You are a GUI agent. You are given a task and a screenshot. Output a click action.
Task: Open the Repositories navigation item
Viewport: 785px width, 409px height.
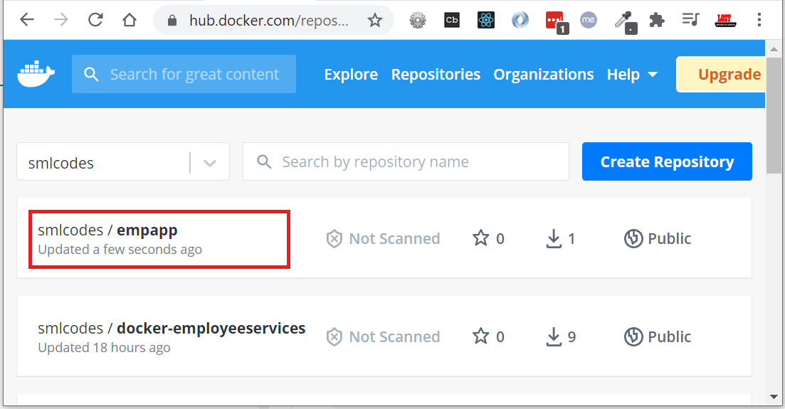click(436, 75)
